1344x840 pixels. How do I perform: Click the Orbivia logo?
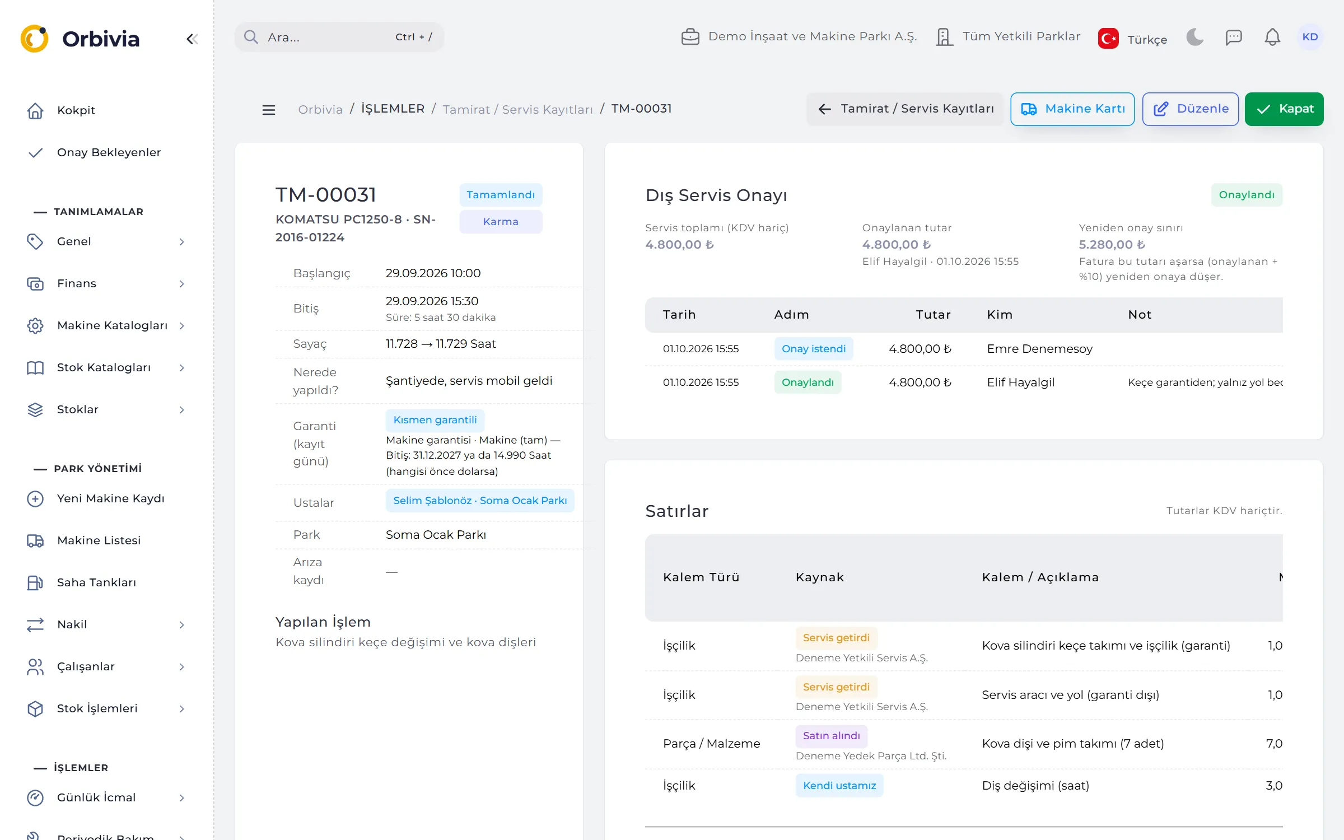(80, 39)
